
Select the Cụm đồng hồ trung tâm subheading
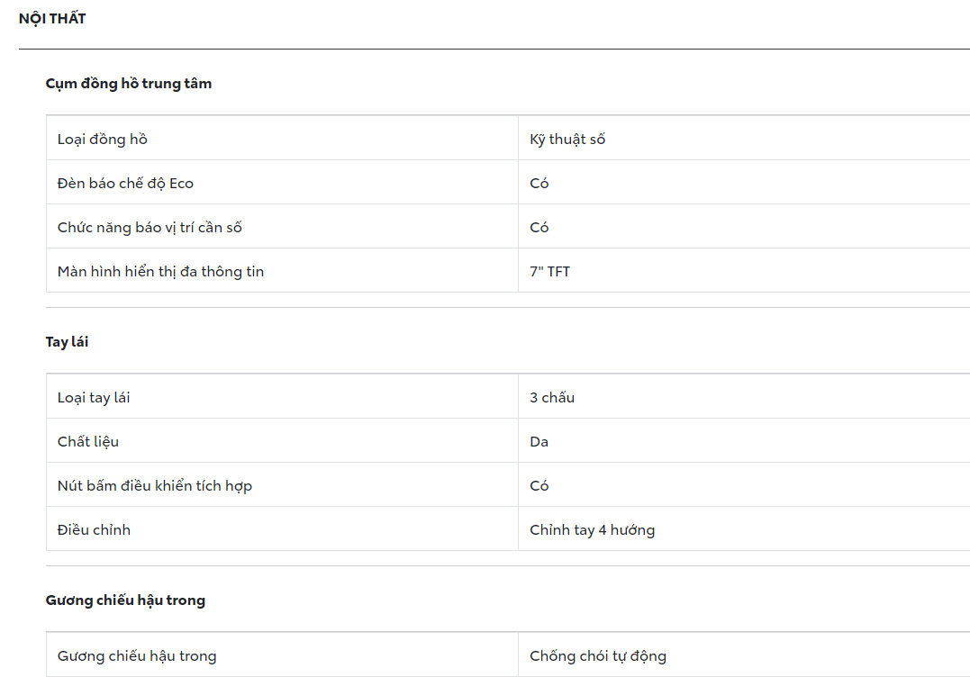129,84
